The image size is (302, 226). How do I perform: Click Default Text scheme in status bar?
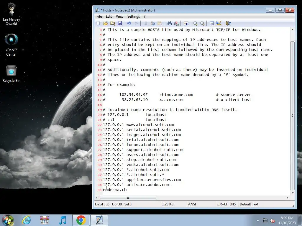[x=249, y=204]
